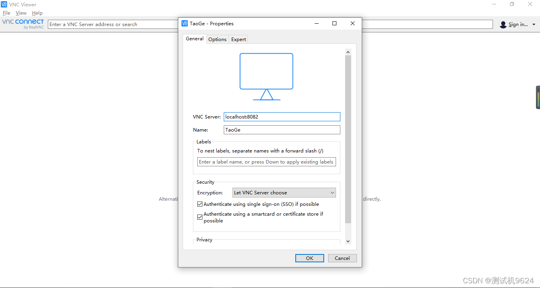Click the VNC Viewer title bar logo icon
Viewport: 540px width, 288px height.
4,4
